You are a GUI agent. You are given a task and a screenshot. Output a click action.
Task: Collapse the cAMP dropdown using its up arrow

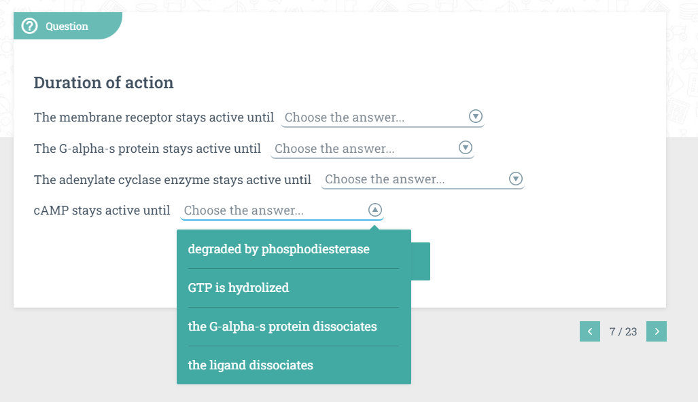[x=375, y=210]
